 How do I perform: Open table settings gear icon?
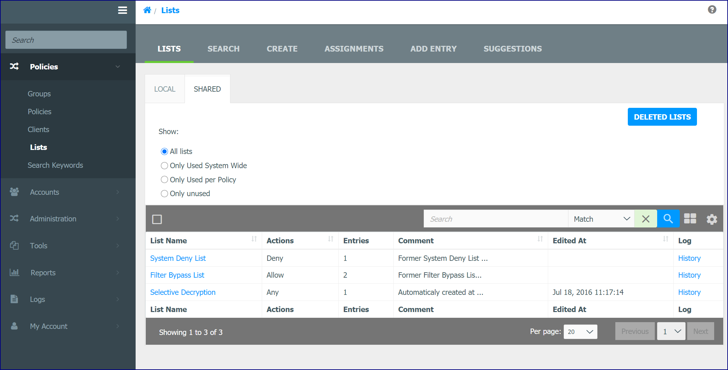pyautogui.click(x=712, y=219)
